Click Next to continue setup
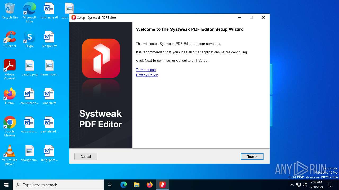The width and height of the screenshot is (339, 190). tap(252, 156)
